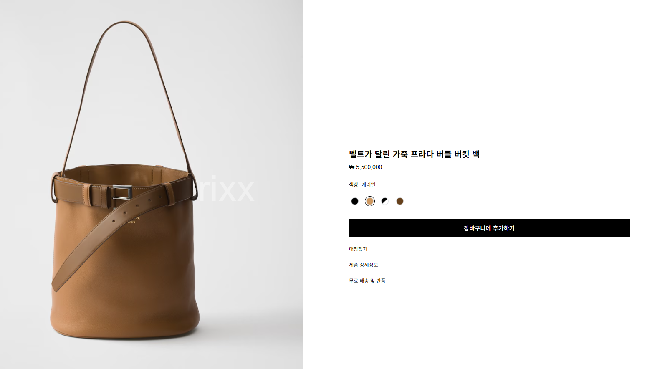
Task: Click the 캐러멜 color name text
Action: pyautogui.click(x=368, y=184)
